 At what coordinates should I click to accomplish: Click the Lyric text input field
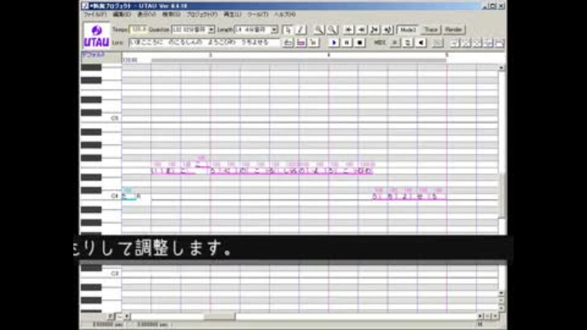point(204,43)
